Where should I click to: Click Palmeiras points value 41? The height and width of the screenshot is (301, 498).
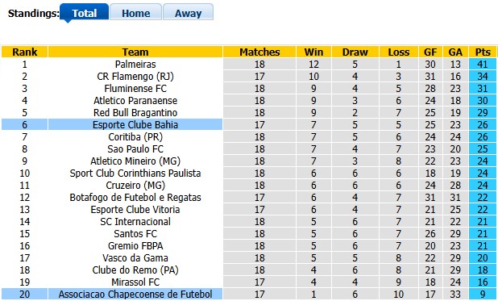[483, 65]
